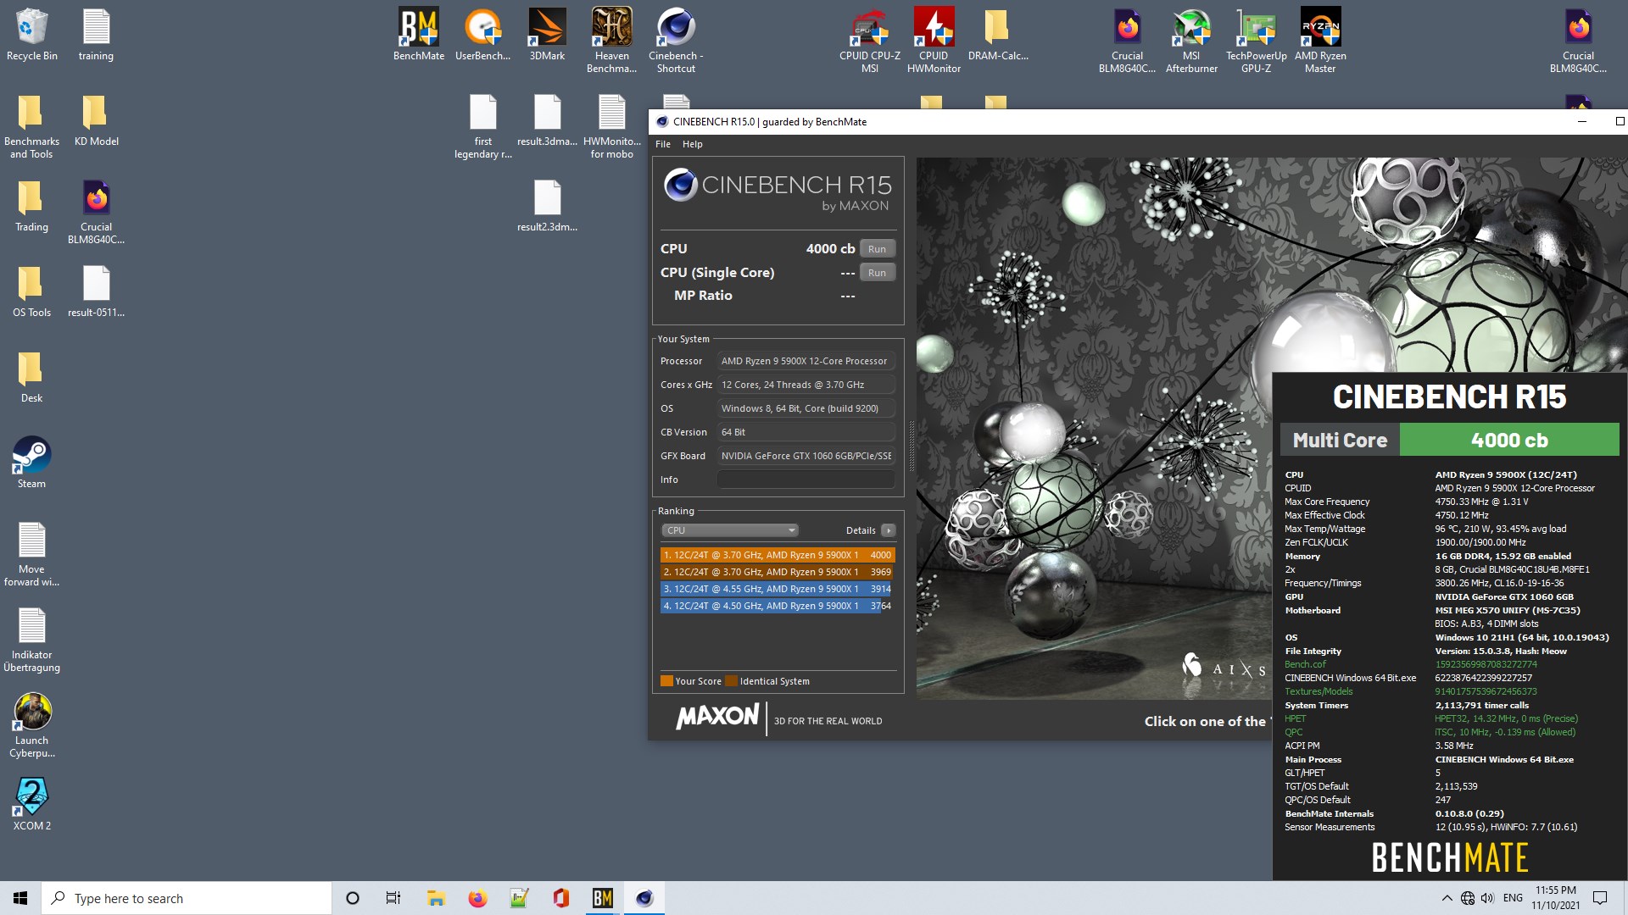This screenshot has width=1628, height=915.
Task: Select the Recycle Bin icon
Action: coord(32,35)
